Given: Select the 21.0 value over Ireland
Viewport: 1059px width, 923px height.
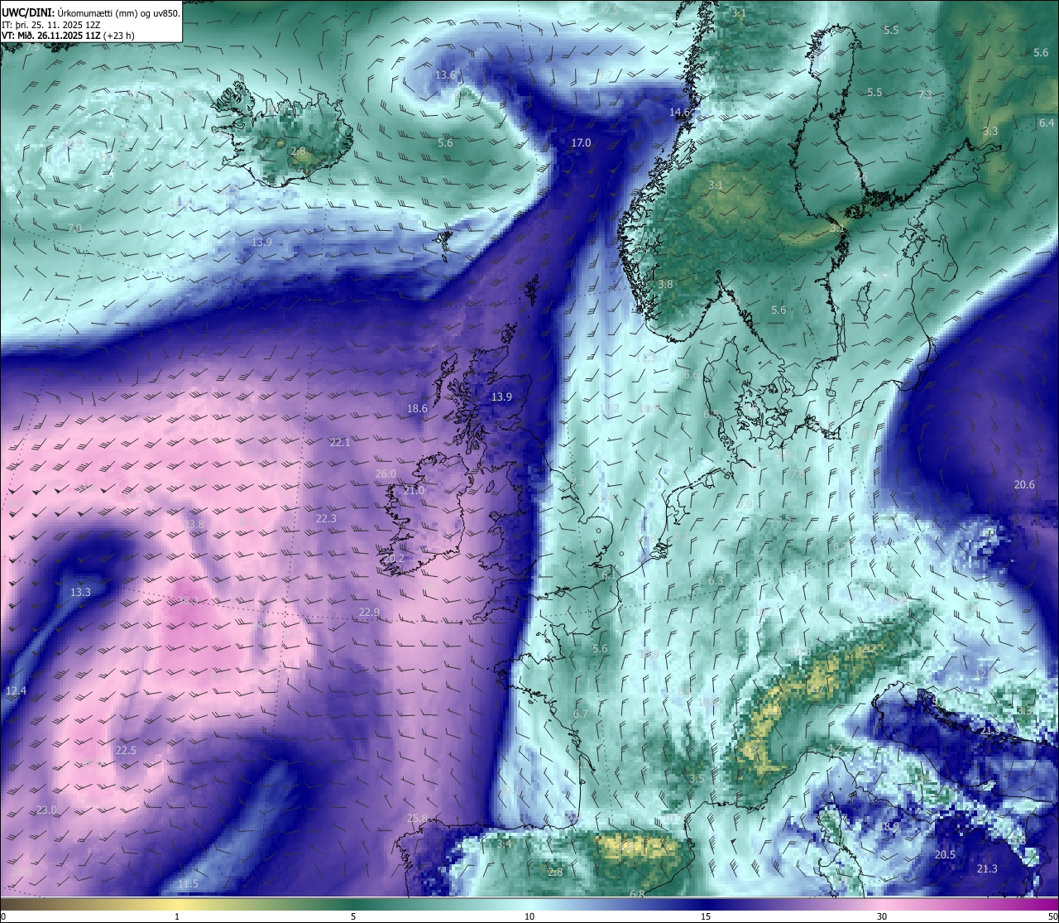Looking at the screenshot, I should point(414,491).
